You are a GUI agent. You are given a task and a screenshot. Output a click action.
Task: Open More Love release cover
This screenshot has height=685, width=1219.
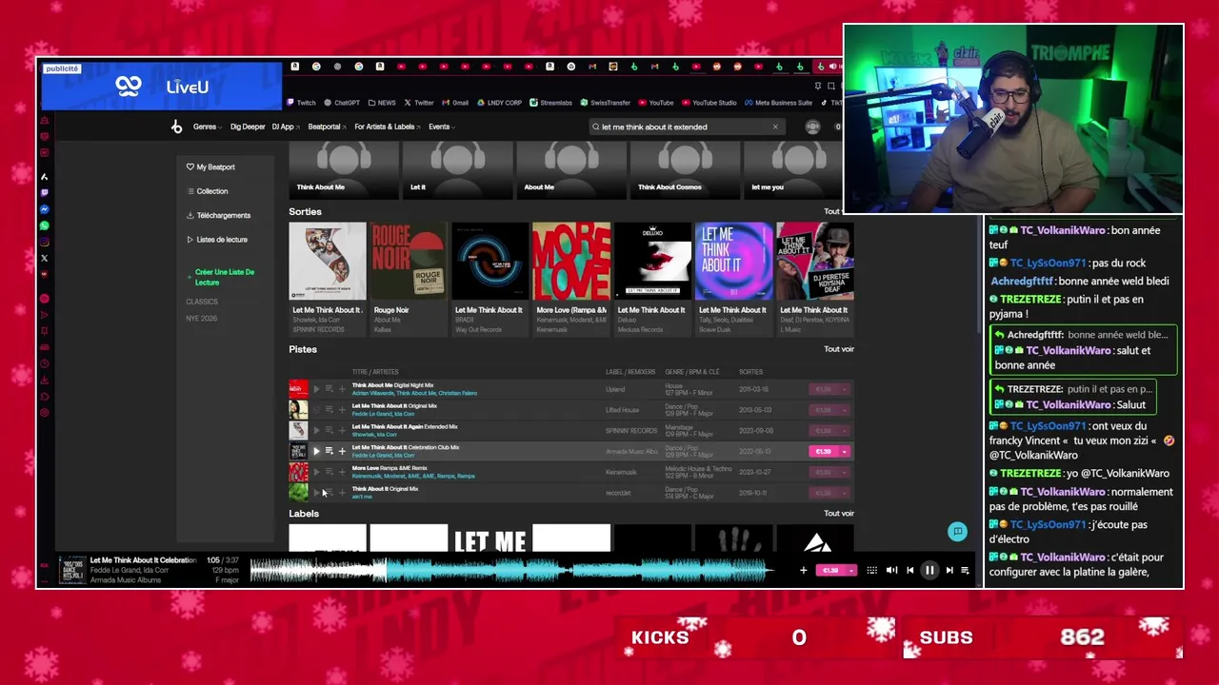(x=571, y=262)
